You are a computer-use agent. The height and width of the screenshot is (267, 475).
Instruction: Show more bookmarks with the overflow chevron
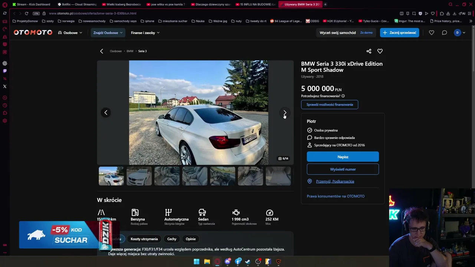tap(471, 21)
